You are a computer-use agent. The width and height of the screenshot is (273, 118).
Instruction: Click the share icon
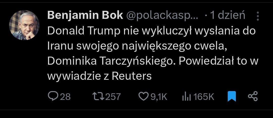pos(253,96)
